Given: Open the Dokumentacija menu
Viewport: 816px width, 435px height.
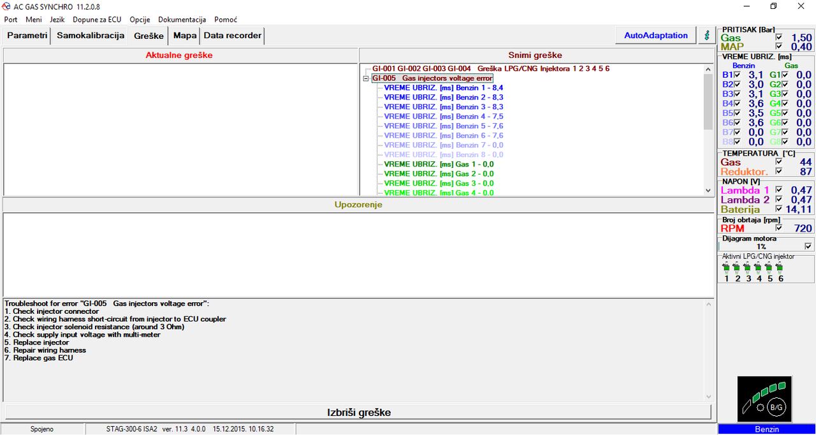Looking at the screenshot, I should tap(182, 20).
